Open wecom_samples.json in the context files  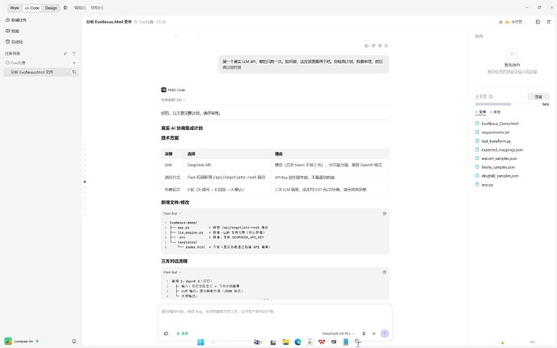(x=496, y=158)
